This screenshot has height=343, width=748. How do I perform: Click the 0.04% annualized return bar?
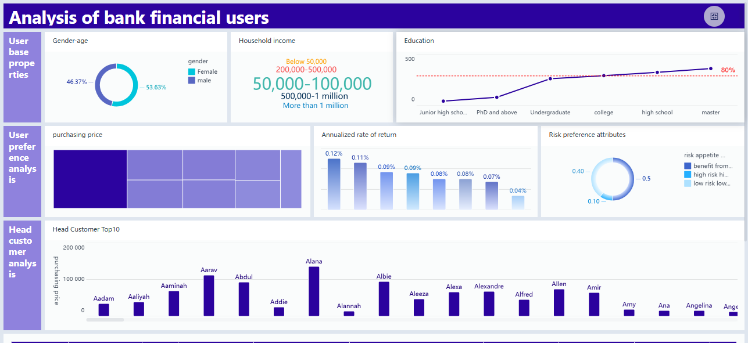click(518, 203)
